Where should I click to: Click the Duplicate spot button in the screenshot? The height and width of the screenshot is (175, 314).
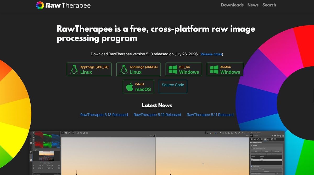point(277,151)
